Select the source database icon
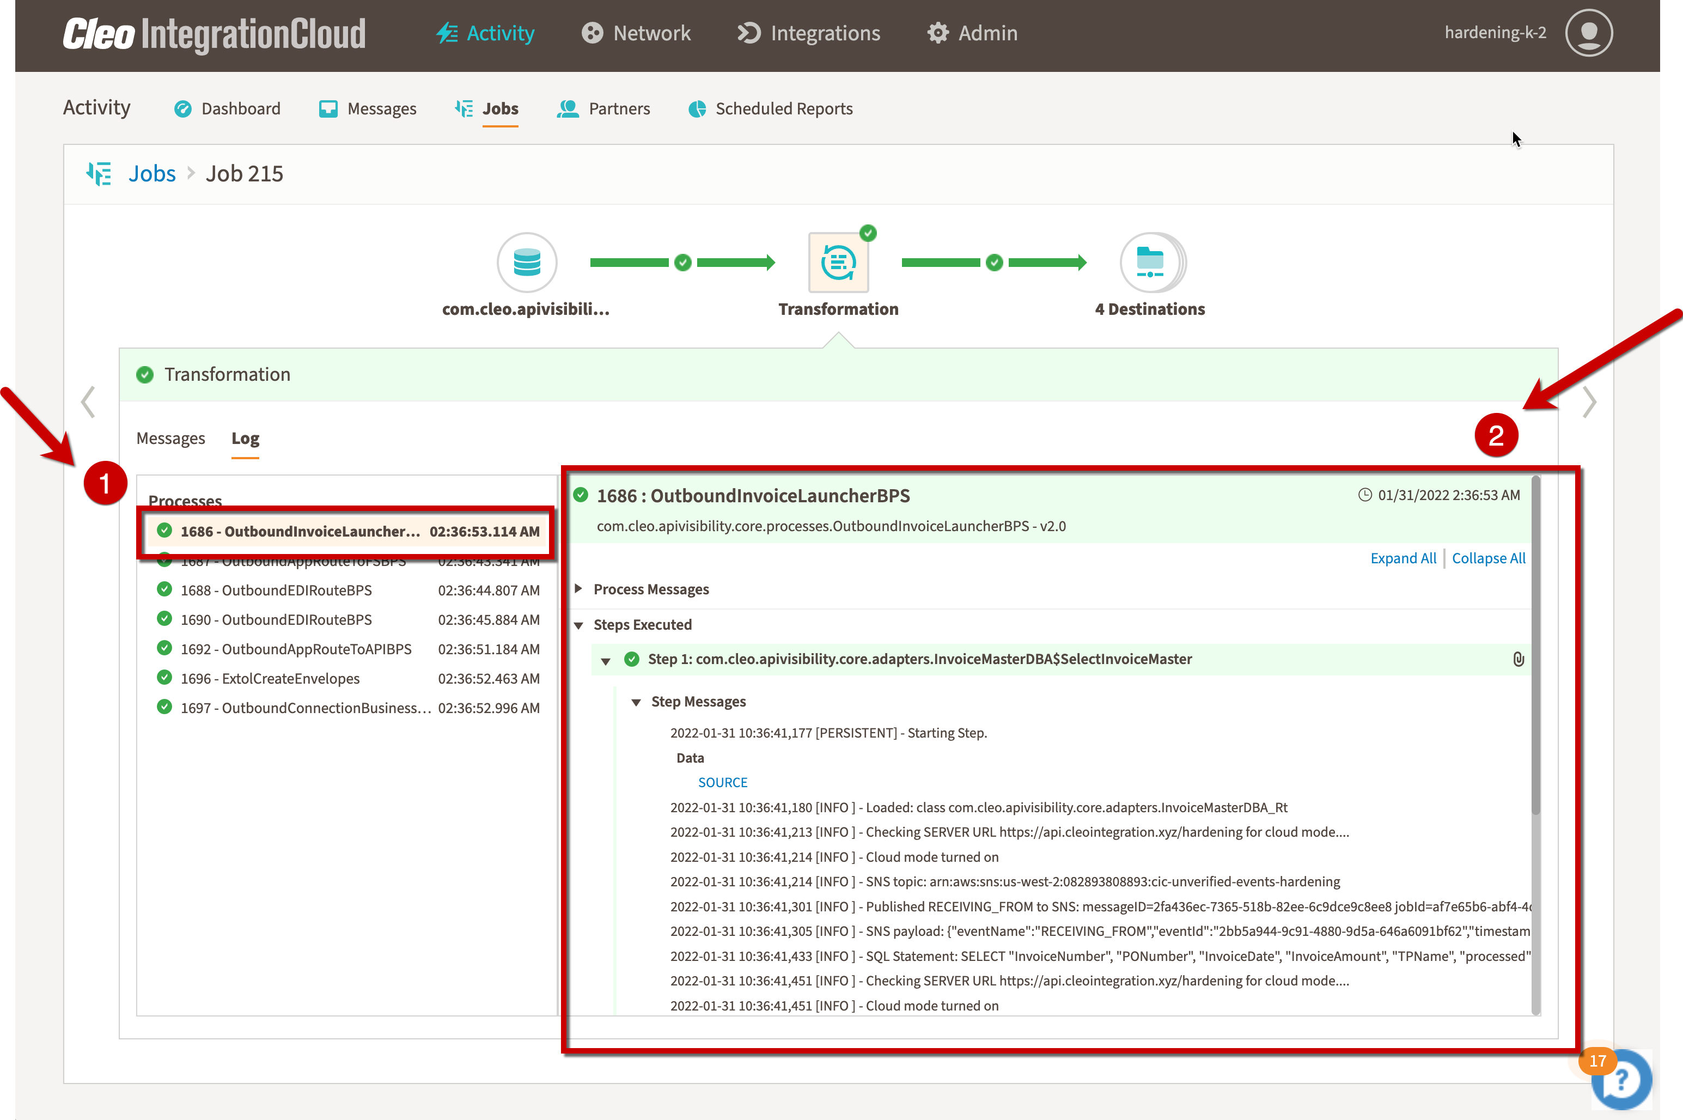Screen dimensions: 1683x1120 527,262
